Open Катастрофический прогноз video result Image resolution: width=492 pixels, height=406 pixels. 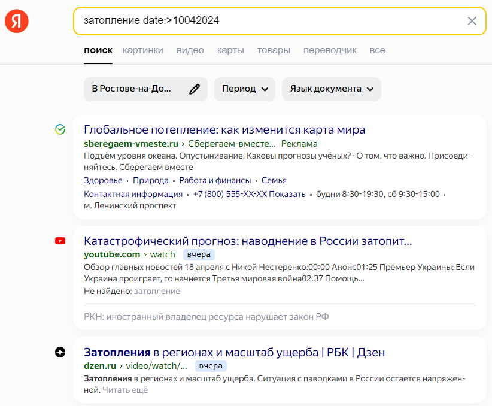(248, 241)
